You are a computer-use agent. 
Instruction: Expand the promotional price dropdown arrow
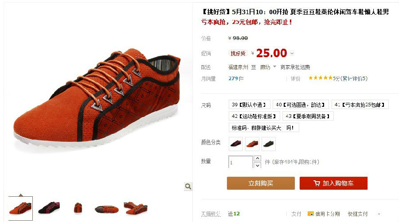(292, 54)
